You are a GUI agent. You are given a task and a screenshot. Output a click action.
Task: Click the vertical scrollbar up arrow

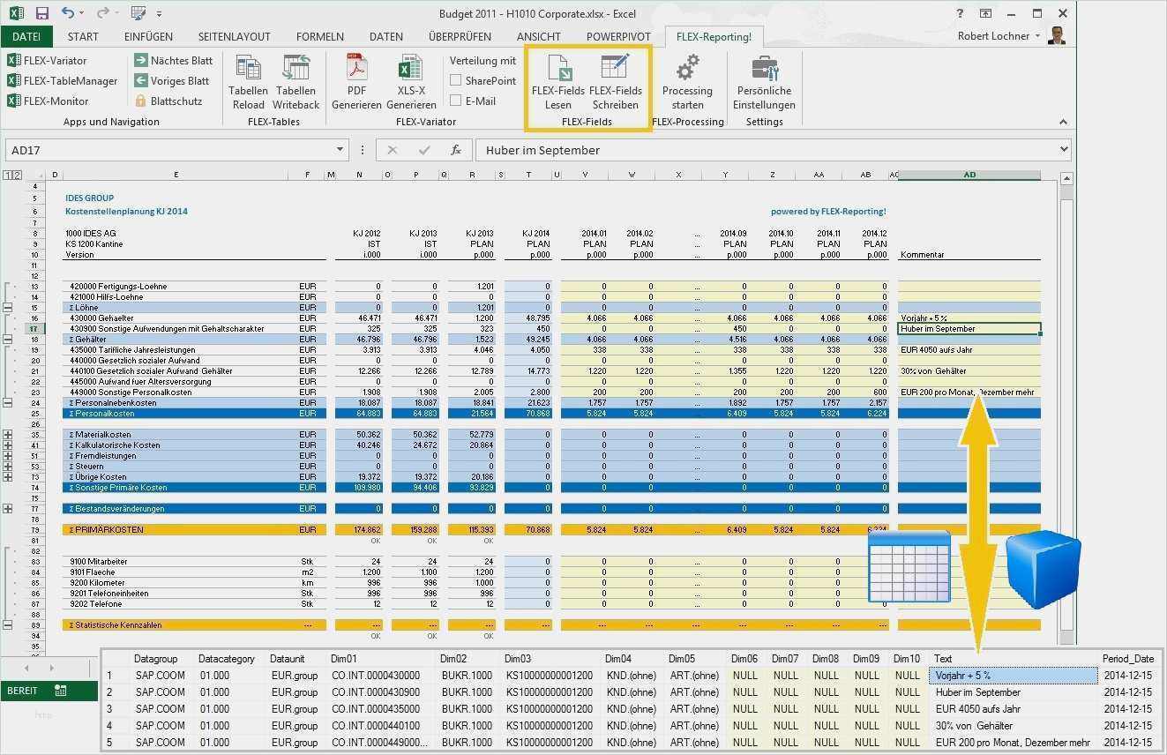click(1066, 180)
